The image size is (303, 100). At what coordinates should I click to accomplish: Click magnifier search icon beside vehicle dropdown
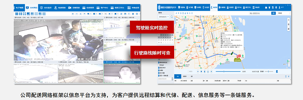tap(172, 17)
